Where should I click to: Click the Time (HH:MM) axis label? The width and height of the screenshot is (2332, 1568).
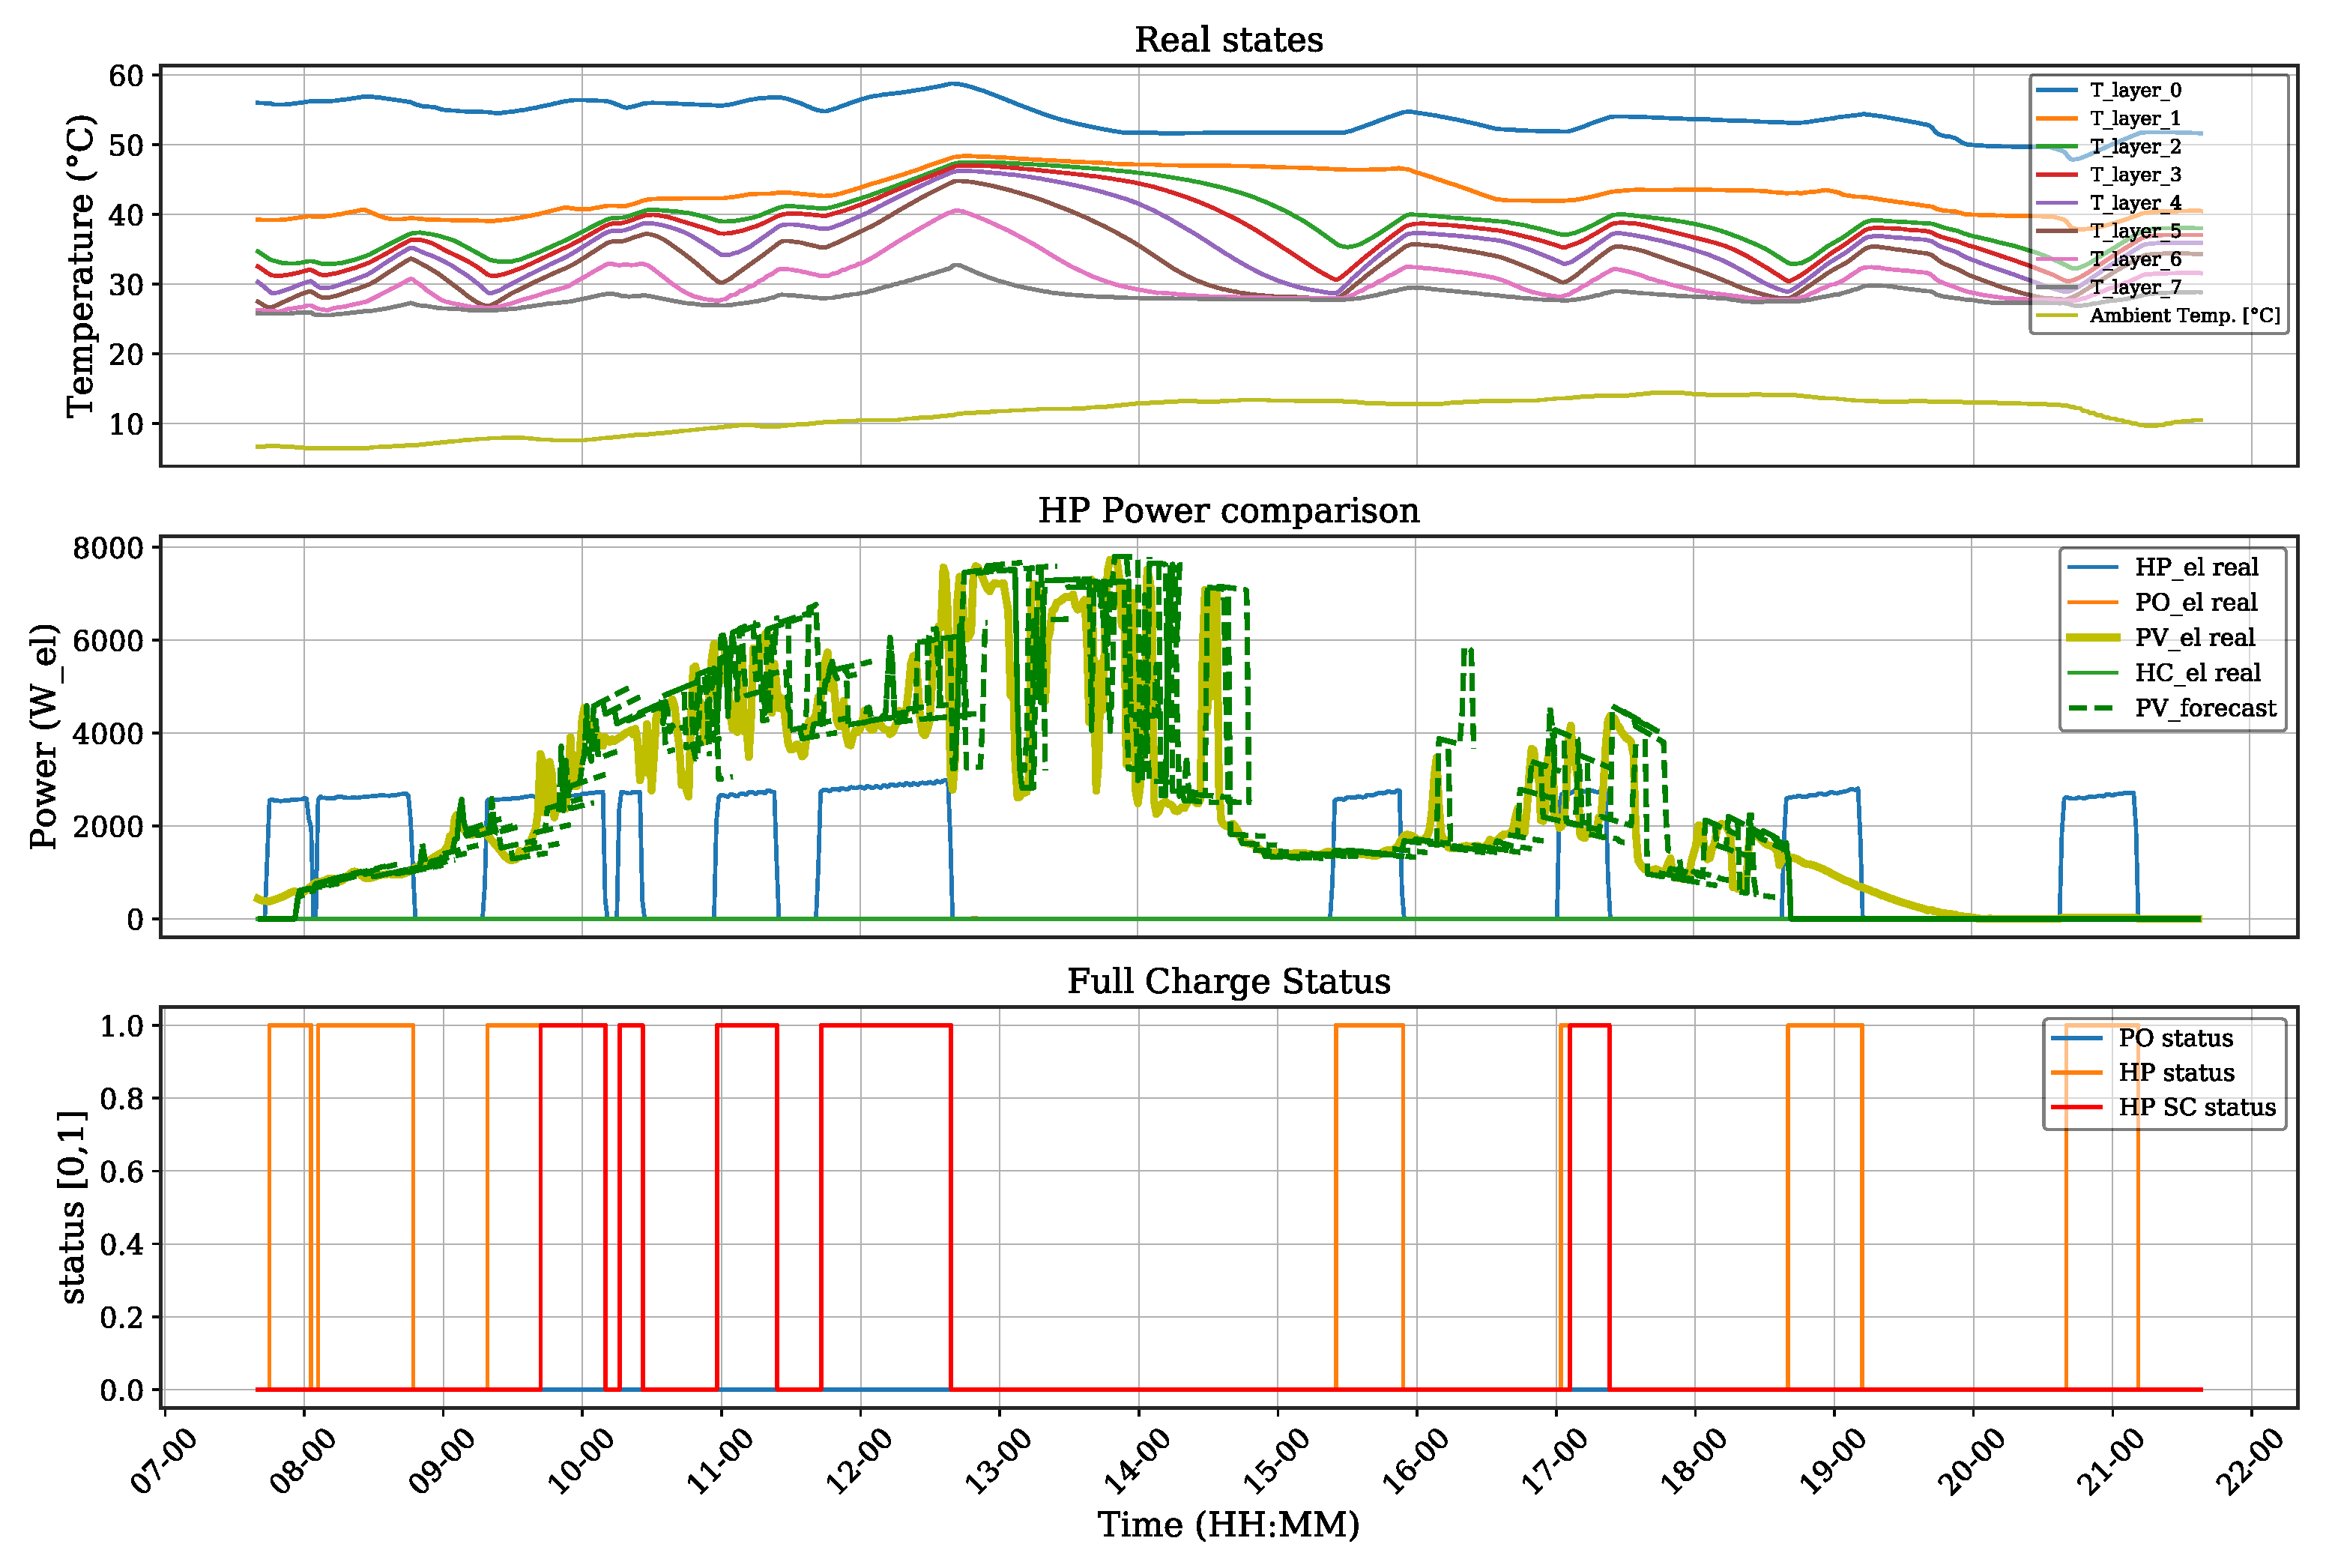click(1228, 1524)
